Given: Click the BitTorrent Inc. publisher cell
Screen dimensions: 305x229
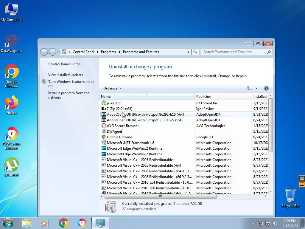Looking at the screenshot, I should (207, 103).
